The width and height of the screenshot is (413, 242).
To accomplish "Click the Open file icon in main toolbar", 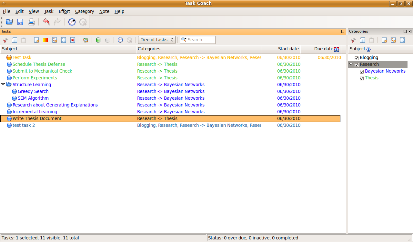I will (x=9, y=22).
